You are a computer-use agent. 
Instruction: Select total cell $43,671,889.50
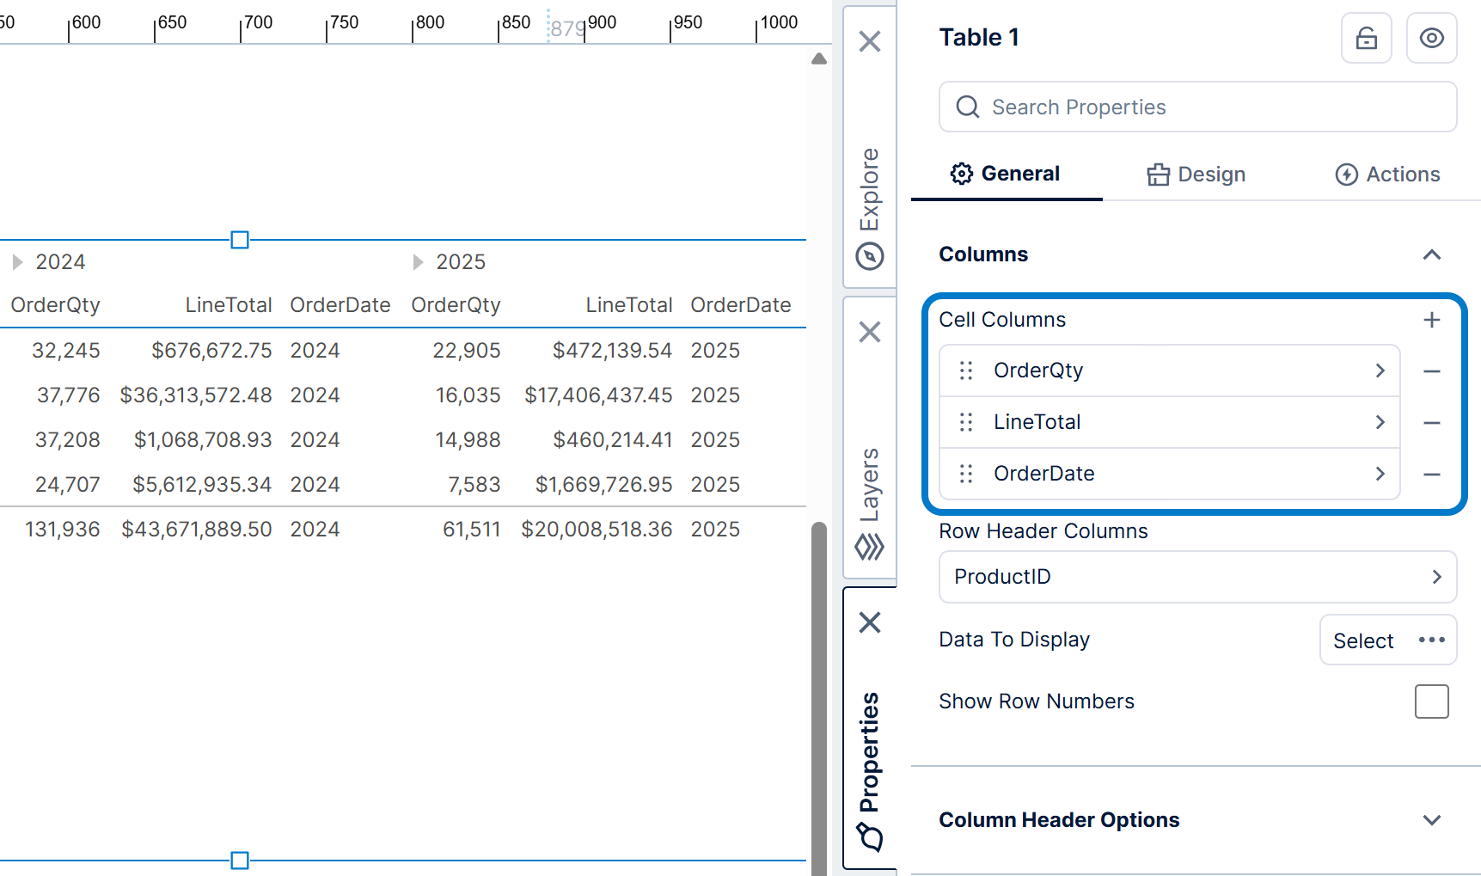196,530
